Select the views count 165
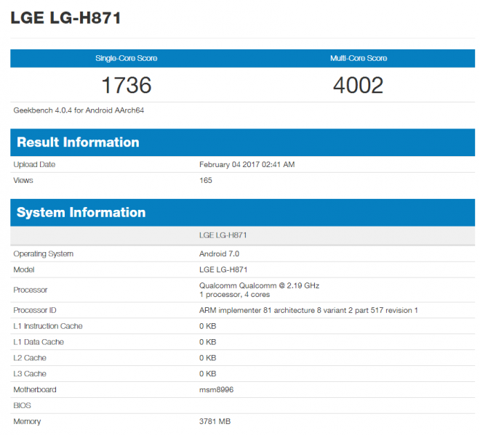Viewport: 480px width, 435px height. pos(206,180)
